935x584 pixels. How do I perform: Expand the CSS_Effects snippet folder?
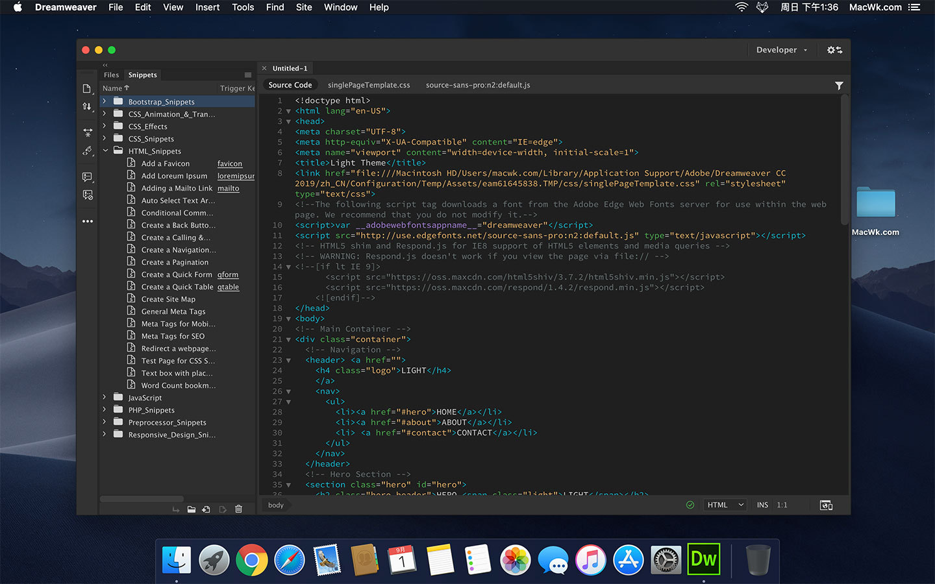tap(105, 127)
